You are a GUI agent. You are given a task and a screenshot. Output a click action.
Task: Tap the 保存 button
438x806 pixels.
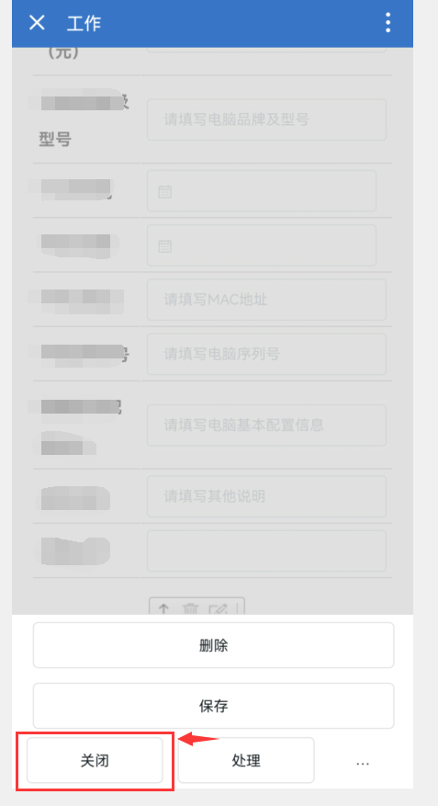pyautogui.click(x=214, y=706)
